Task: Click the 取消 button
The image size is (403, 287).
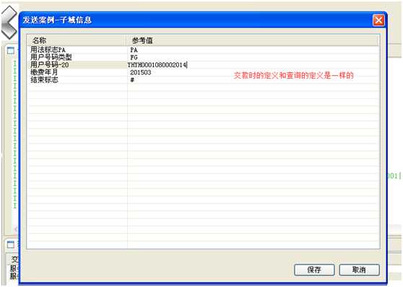Action: [359, 270]
